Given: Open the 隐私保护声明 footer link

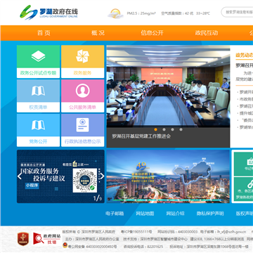Looking at the screenshot, I should [210, 214].
